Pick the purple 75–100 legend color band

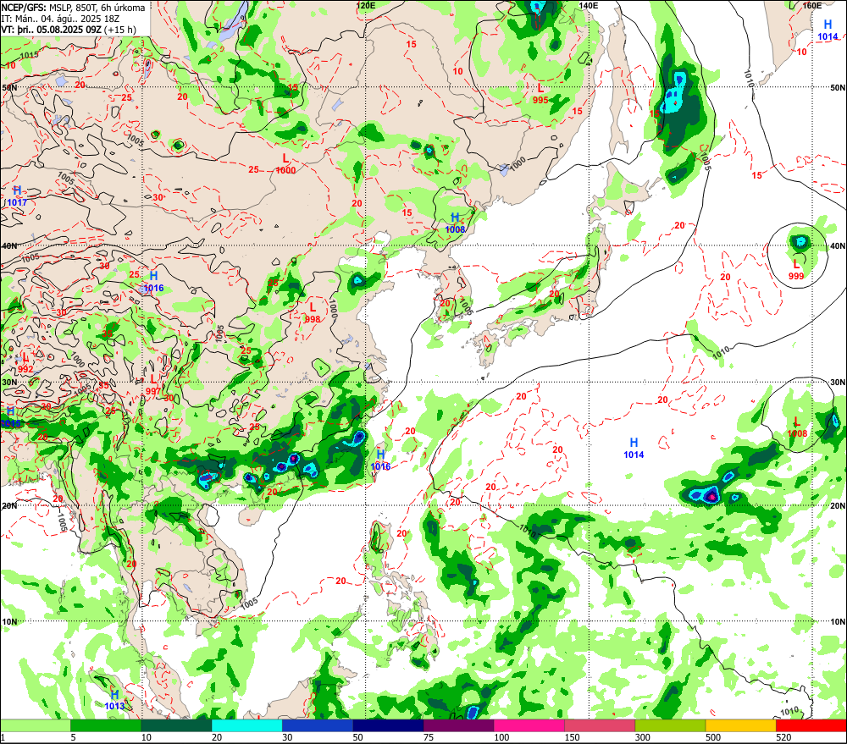(458, 725)
